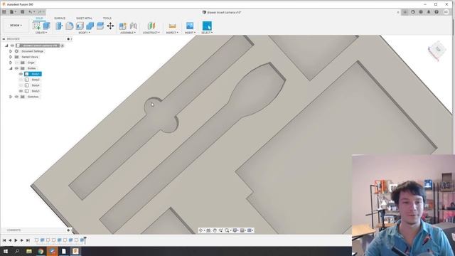This screenshot has width=455, height=256.
Task: Open the Orbit navigation tool
Action: click(200, 230)
